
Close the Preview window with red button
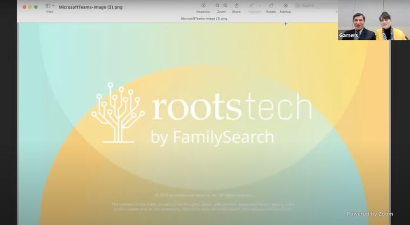point(24,7)
